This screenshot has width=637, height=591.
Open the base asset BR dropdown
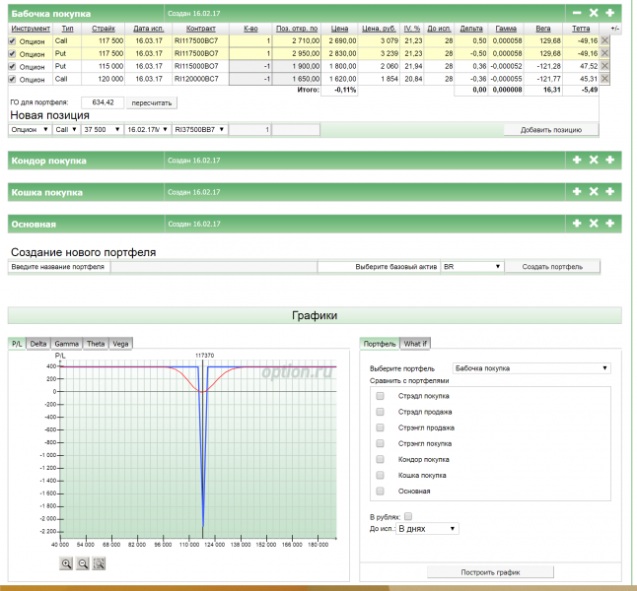coord(472,266)
